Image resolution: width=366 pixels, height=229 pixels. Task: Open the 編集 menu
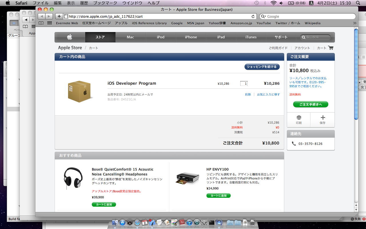click(x=58, y=3)
